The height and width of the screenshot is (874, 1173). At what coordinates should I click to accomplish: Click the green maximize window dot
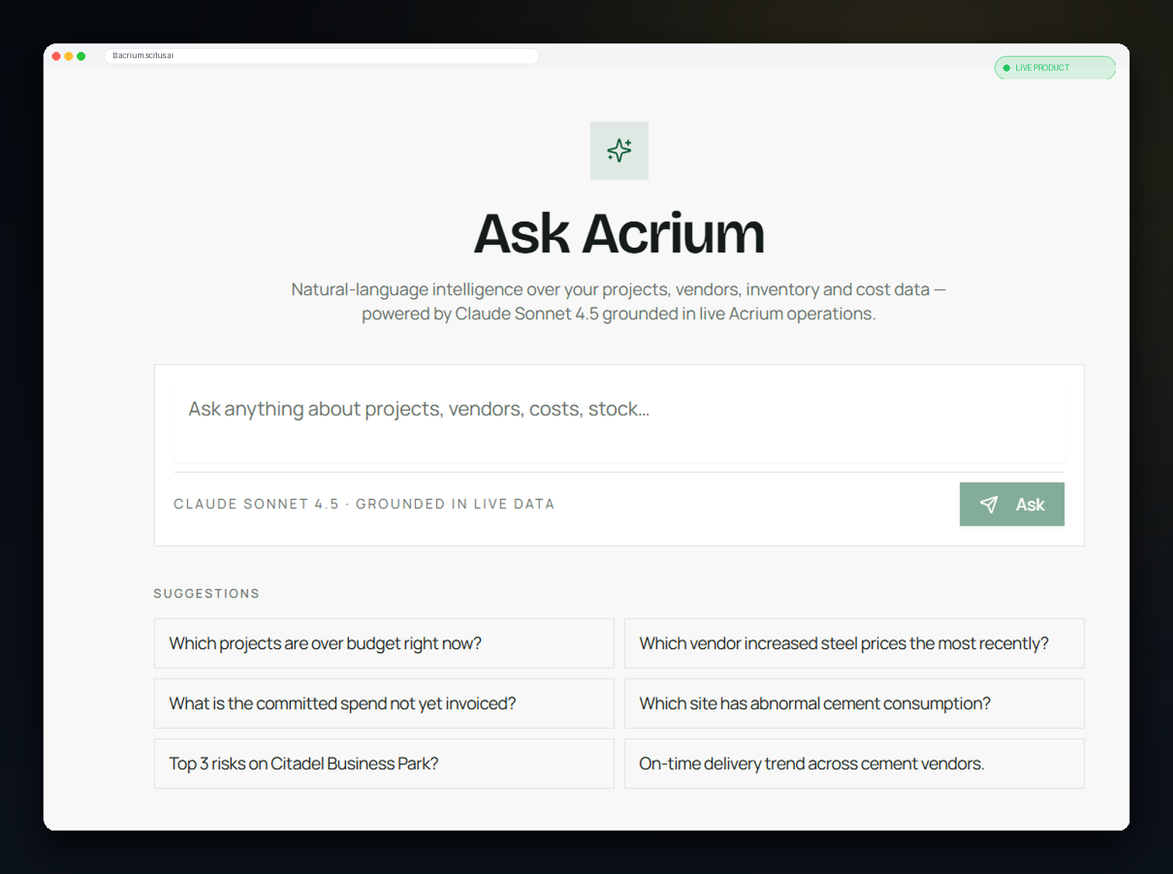81,56
